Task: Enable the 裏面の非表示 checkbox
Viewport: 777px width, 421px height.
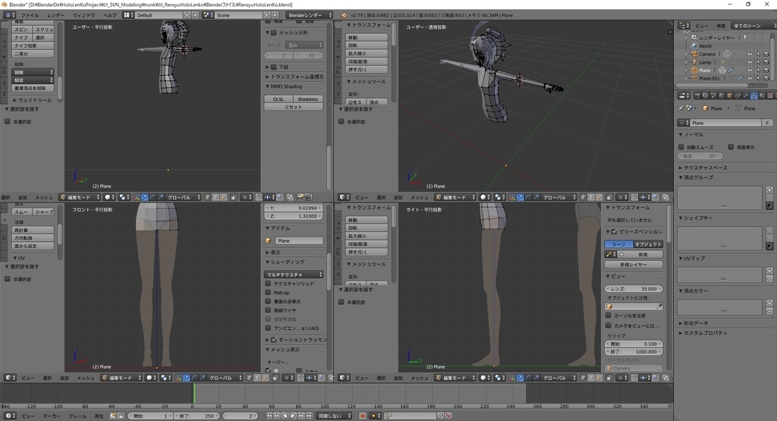Action: click(x=268, y=301)
